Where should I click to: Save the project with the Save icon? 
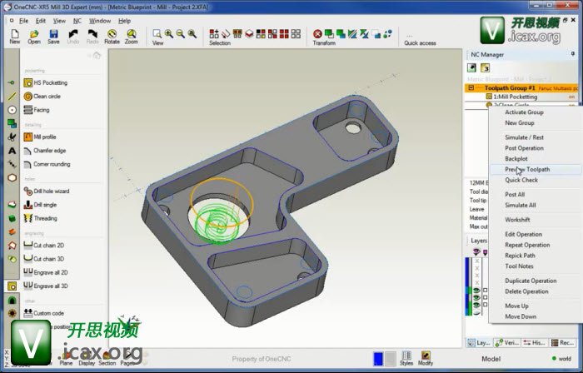click(53, 37)
